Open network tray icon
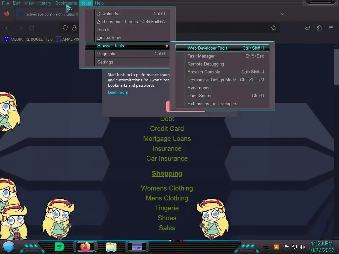The image size is (339, 254). pos(294,247)
